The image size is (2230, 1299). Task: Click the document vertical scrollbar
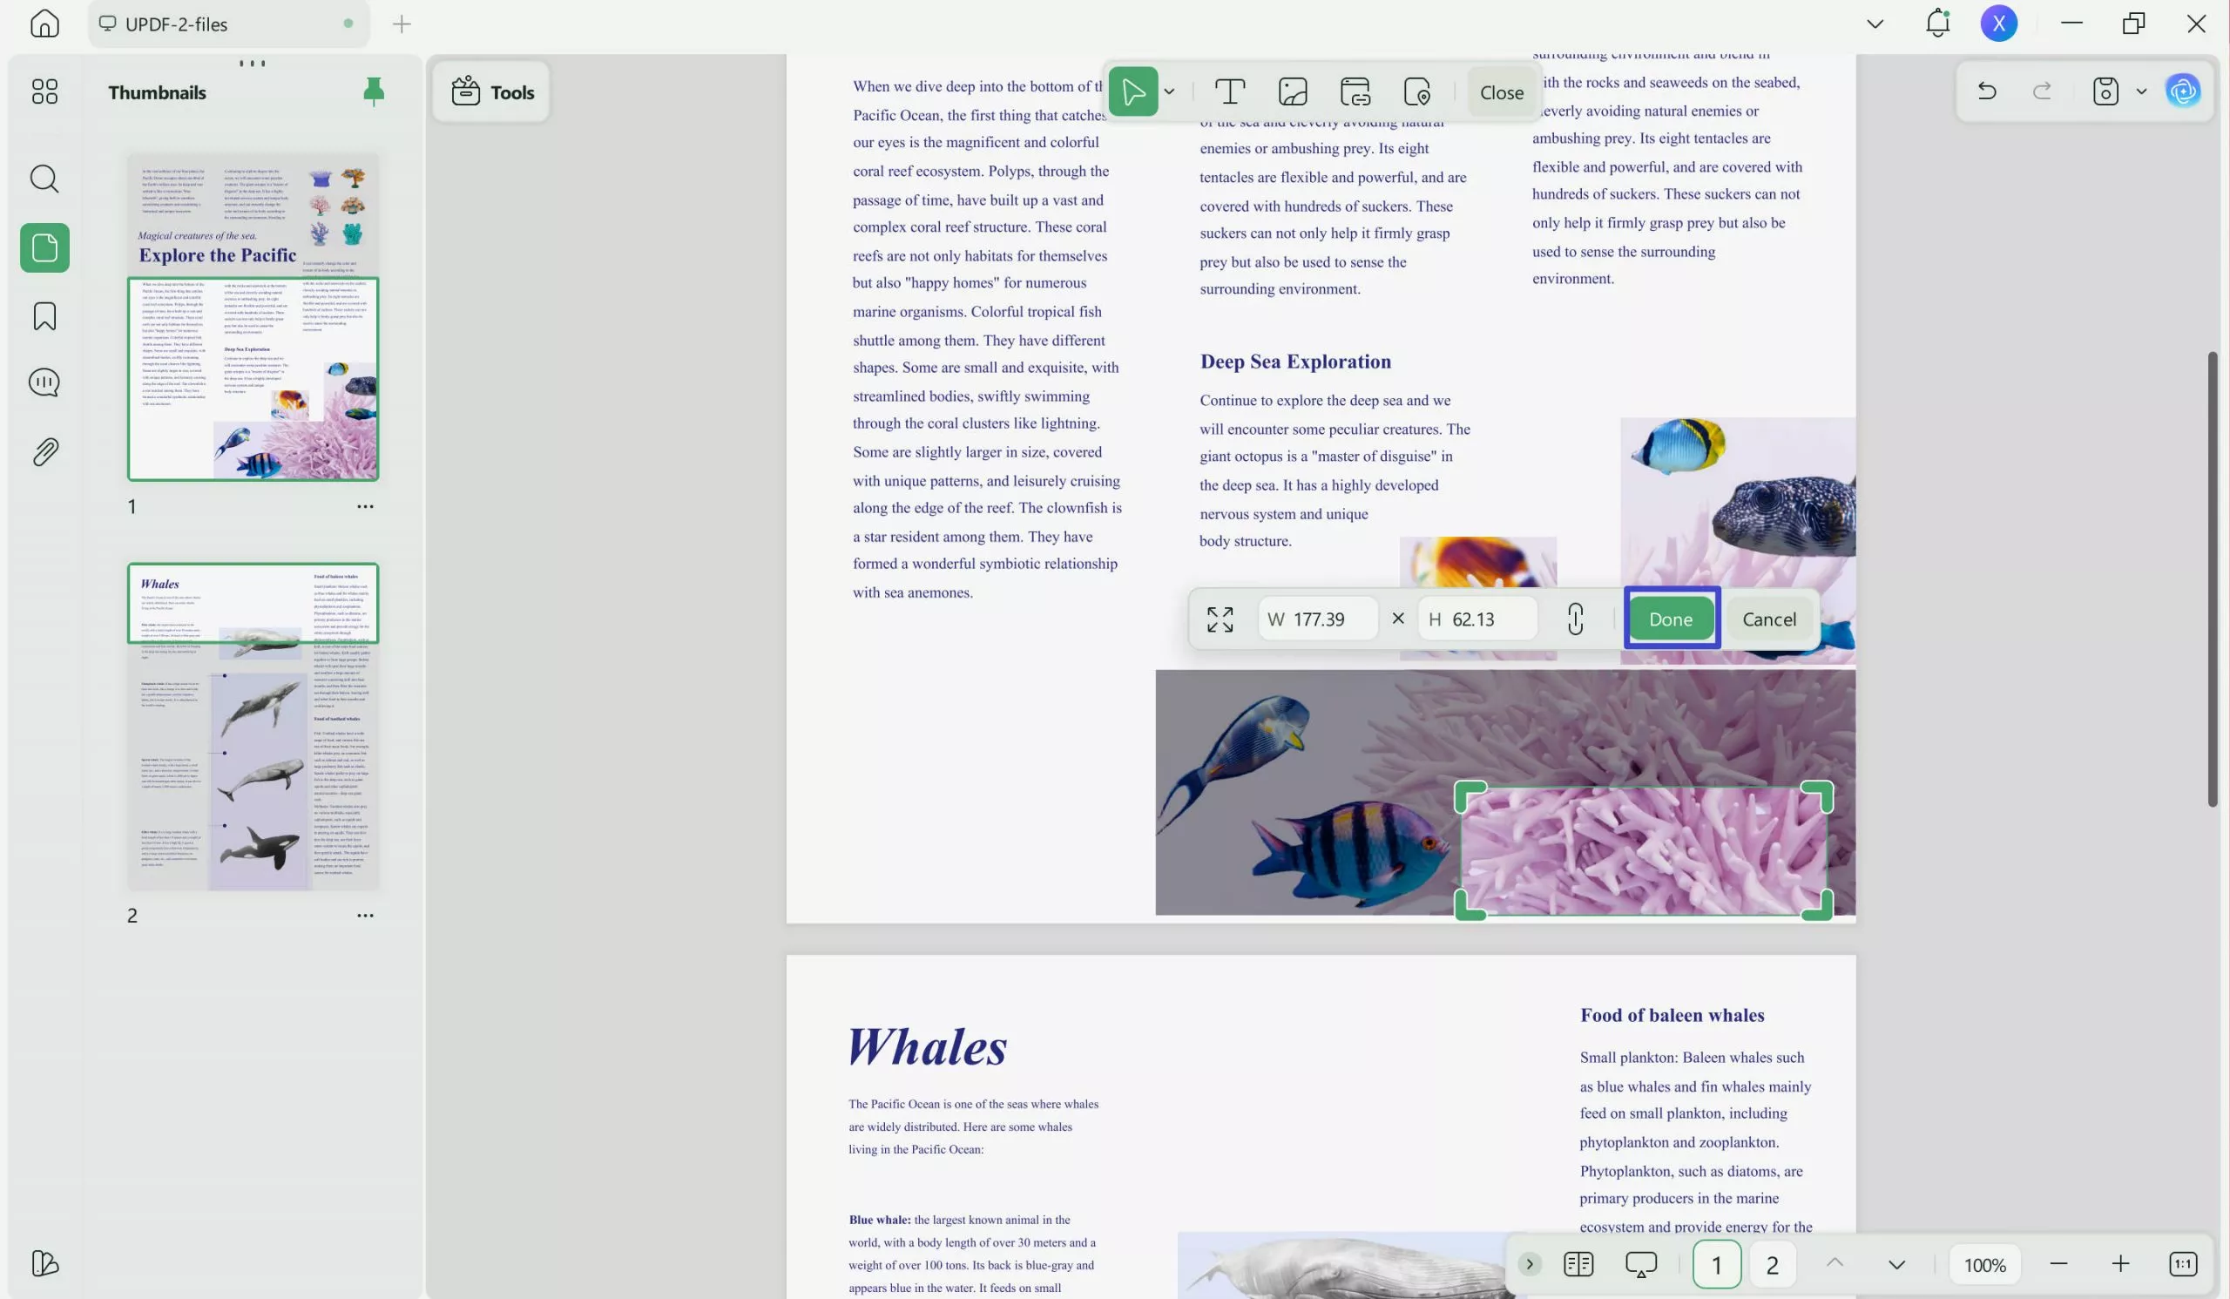click(x=2212, y=579)
